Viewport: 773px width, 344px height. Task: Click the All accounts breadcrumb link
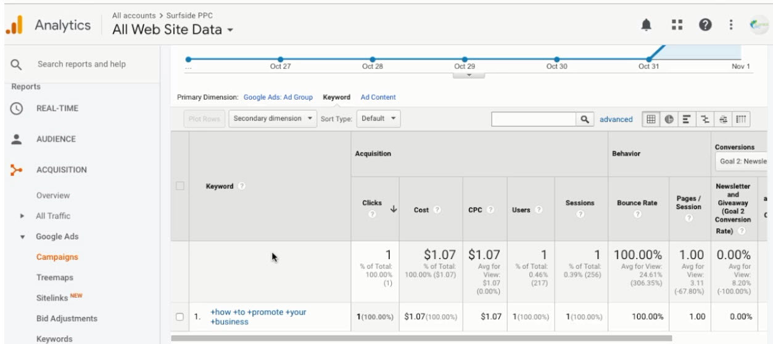click(x=134, y=15)
